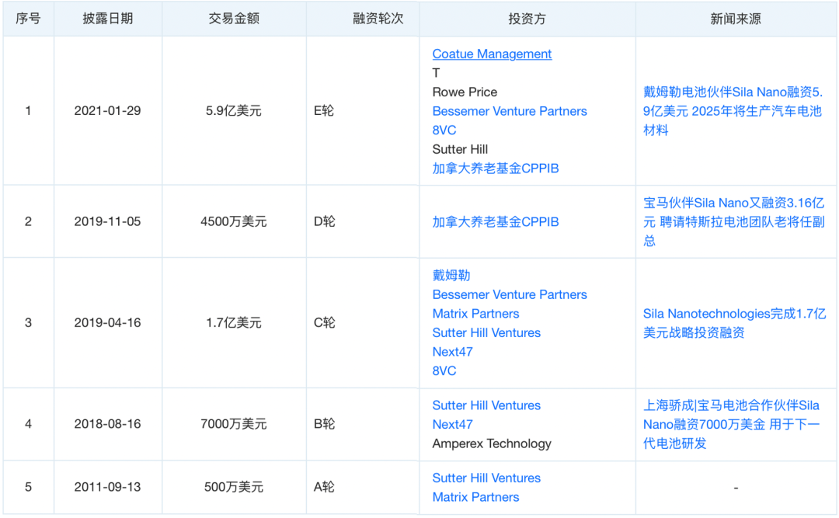This screenshot has height=518, width=839.
Task: Click Sutter Hill Ventures in the A轮 row
Action: 486,478
